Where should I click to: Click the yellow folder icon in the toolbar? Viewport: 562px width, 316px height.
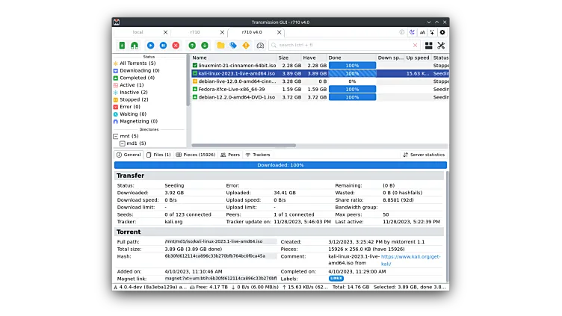(220, 46)
